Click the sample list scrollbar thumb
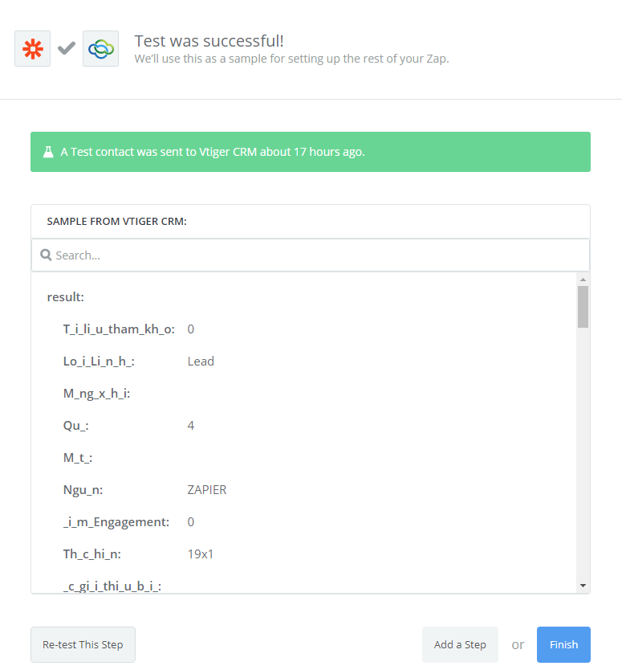 click(583, 306)
